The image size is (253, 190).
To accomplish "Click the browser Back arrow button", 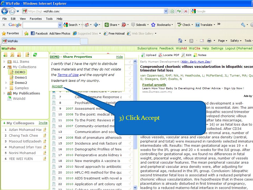I will coord(4,11).
